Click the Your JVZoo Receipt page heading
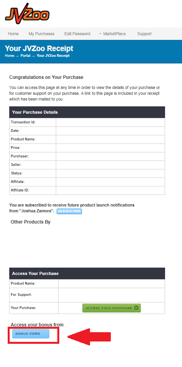Image resolution: width=182 pixels, height=367 pixels. (39, 48)
